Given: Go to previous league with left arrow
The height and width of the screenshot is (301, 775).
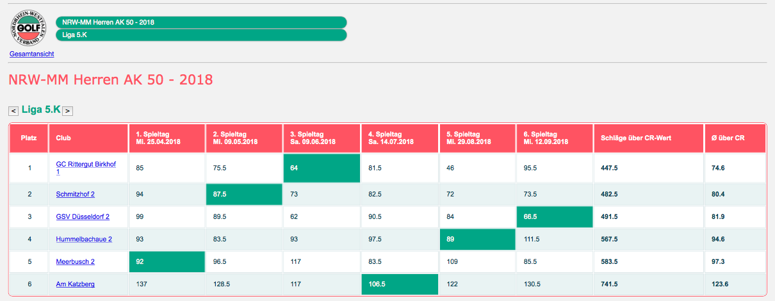Looking at the screenshot, I should [x=13, y=111].
